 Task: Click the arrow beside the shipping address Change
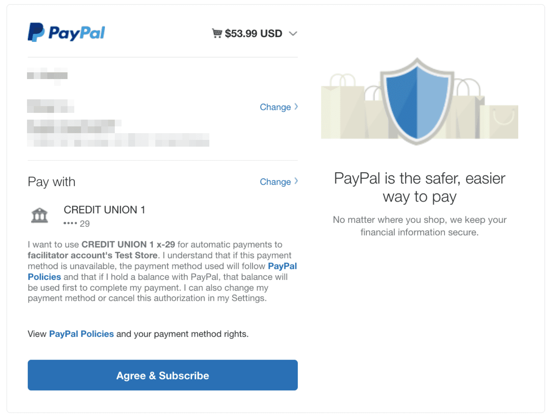296,107
